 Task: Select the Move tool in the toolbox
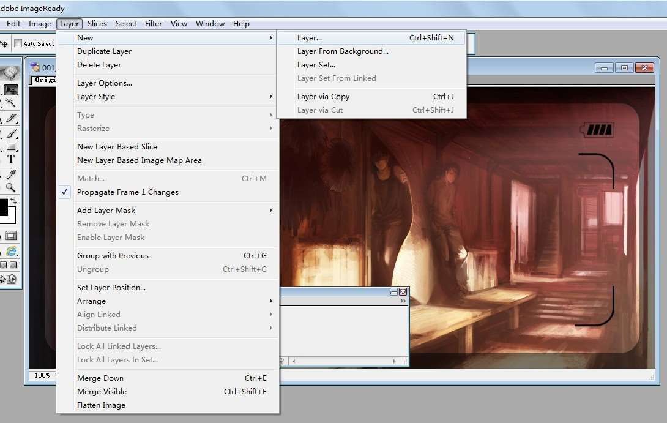click(x=11, y=90)
